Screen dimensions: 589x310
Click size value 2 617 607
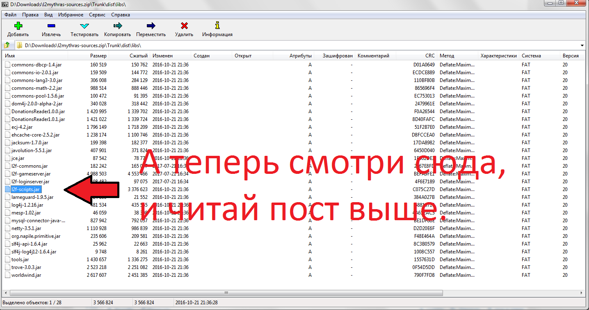[x=97, y=275]
